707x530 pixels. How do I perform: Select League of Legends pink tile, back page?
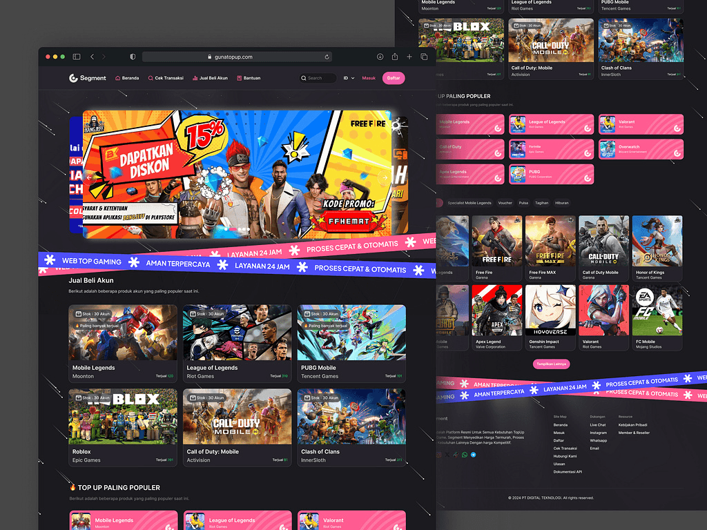point(552,124)
